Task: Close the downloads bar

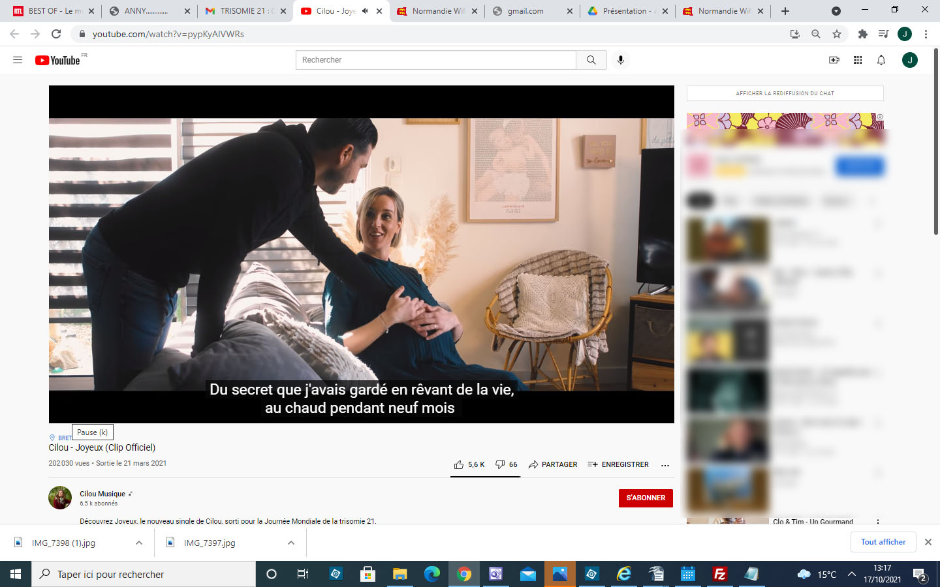Action: (x=928, y=542)
